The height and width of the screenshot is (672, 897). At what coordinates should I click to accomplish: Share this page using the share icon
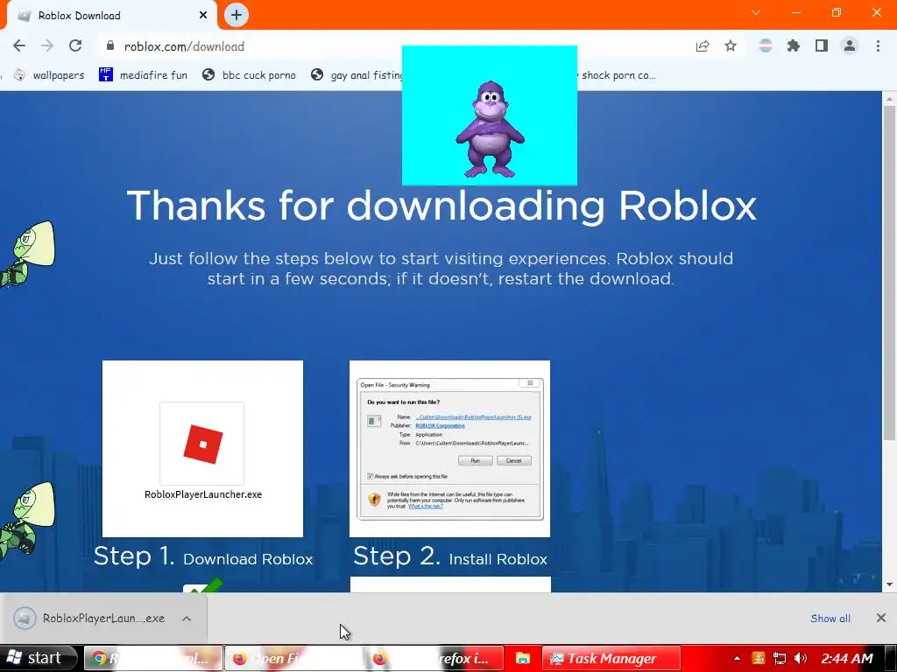tap(703, 45)
